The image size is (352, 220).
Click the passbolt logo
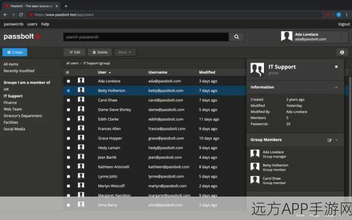(22, 36)
